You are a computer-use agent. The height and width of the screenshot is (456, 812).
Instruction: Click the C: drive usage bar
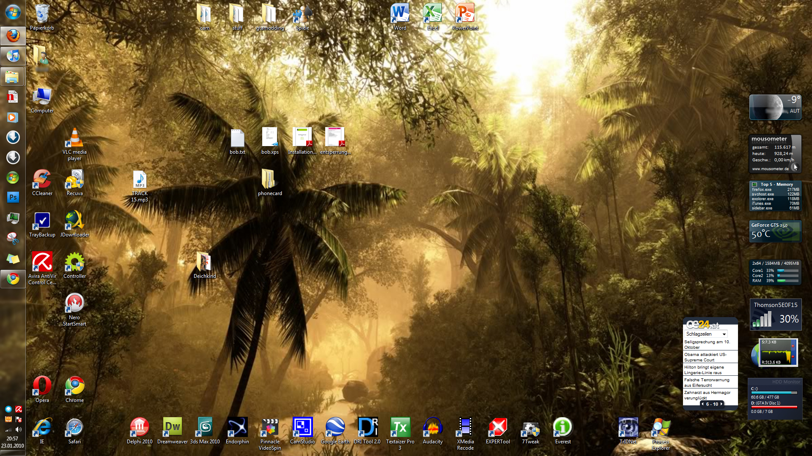coord(774,393)
